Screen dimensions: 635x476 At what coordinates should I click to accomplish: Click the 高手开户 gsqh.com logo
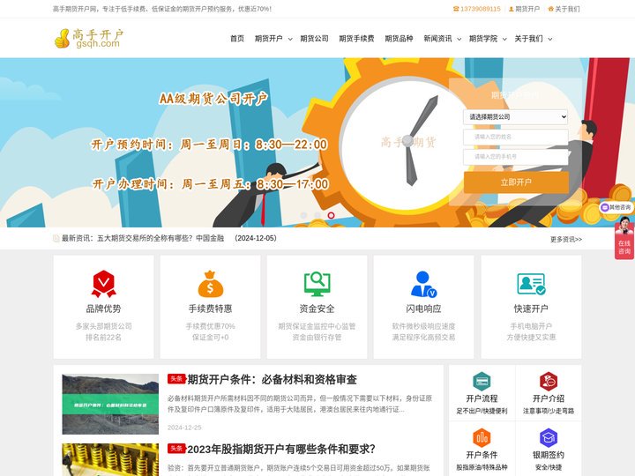(89, 39)
